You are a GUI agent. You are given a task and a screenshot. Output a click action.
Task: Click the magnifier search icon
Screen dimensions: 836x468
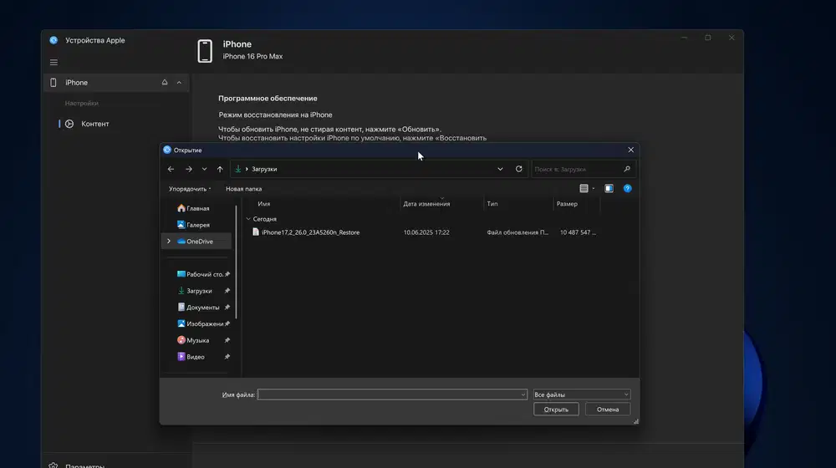[627, 169]
